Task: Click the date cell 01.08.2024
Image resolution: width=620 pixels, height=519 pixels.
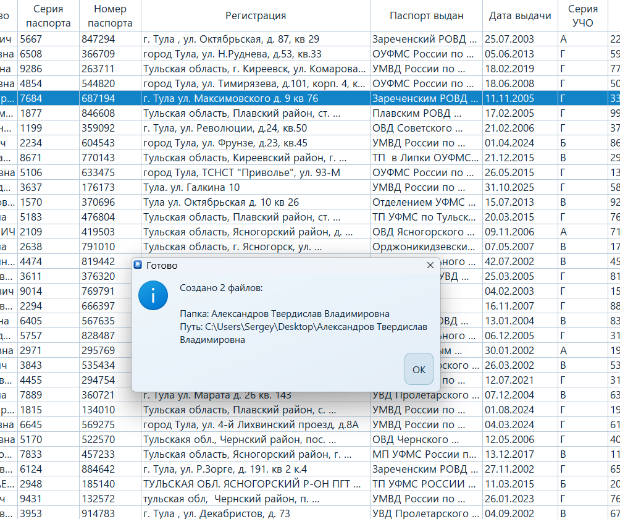Action: coord(520,410)
